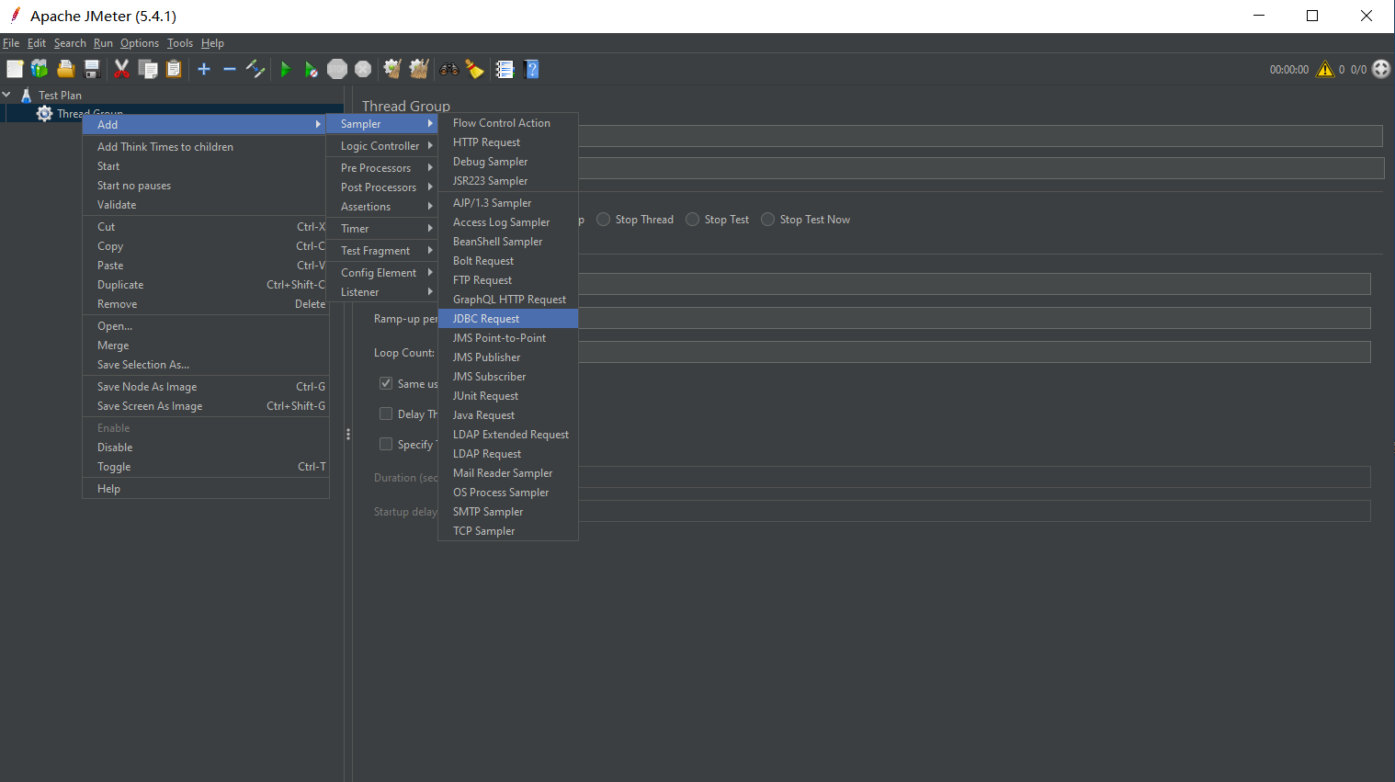Viewport: 1395px width, 782px height.
Task: Click the Open file folder icon
Action: pyautogui.click(x=65, y=69)
